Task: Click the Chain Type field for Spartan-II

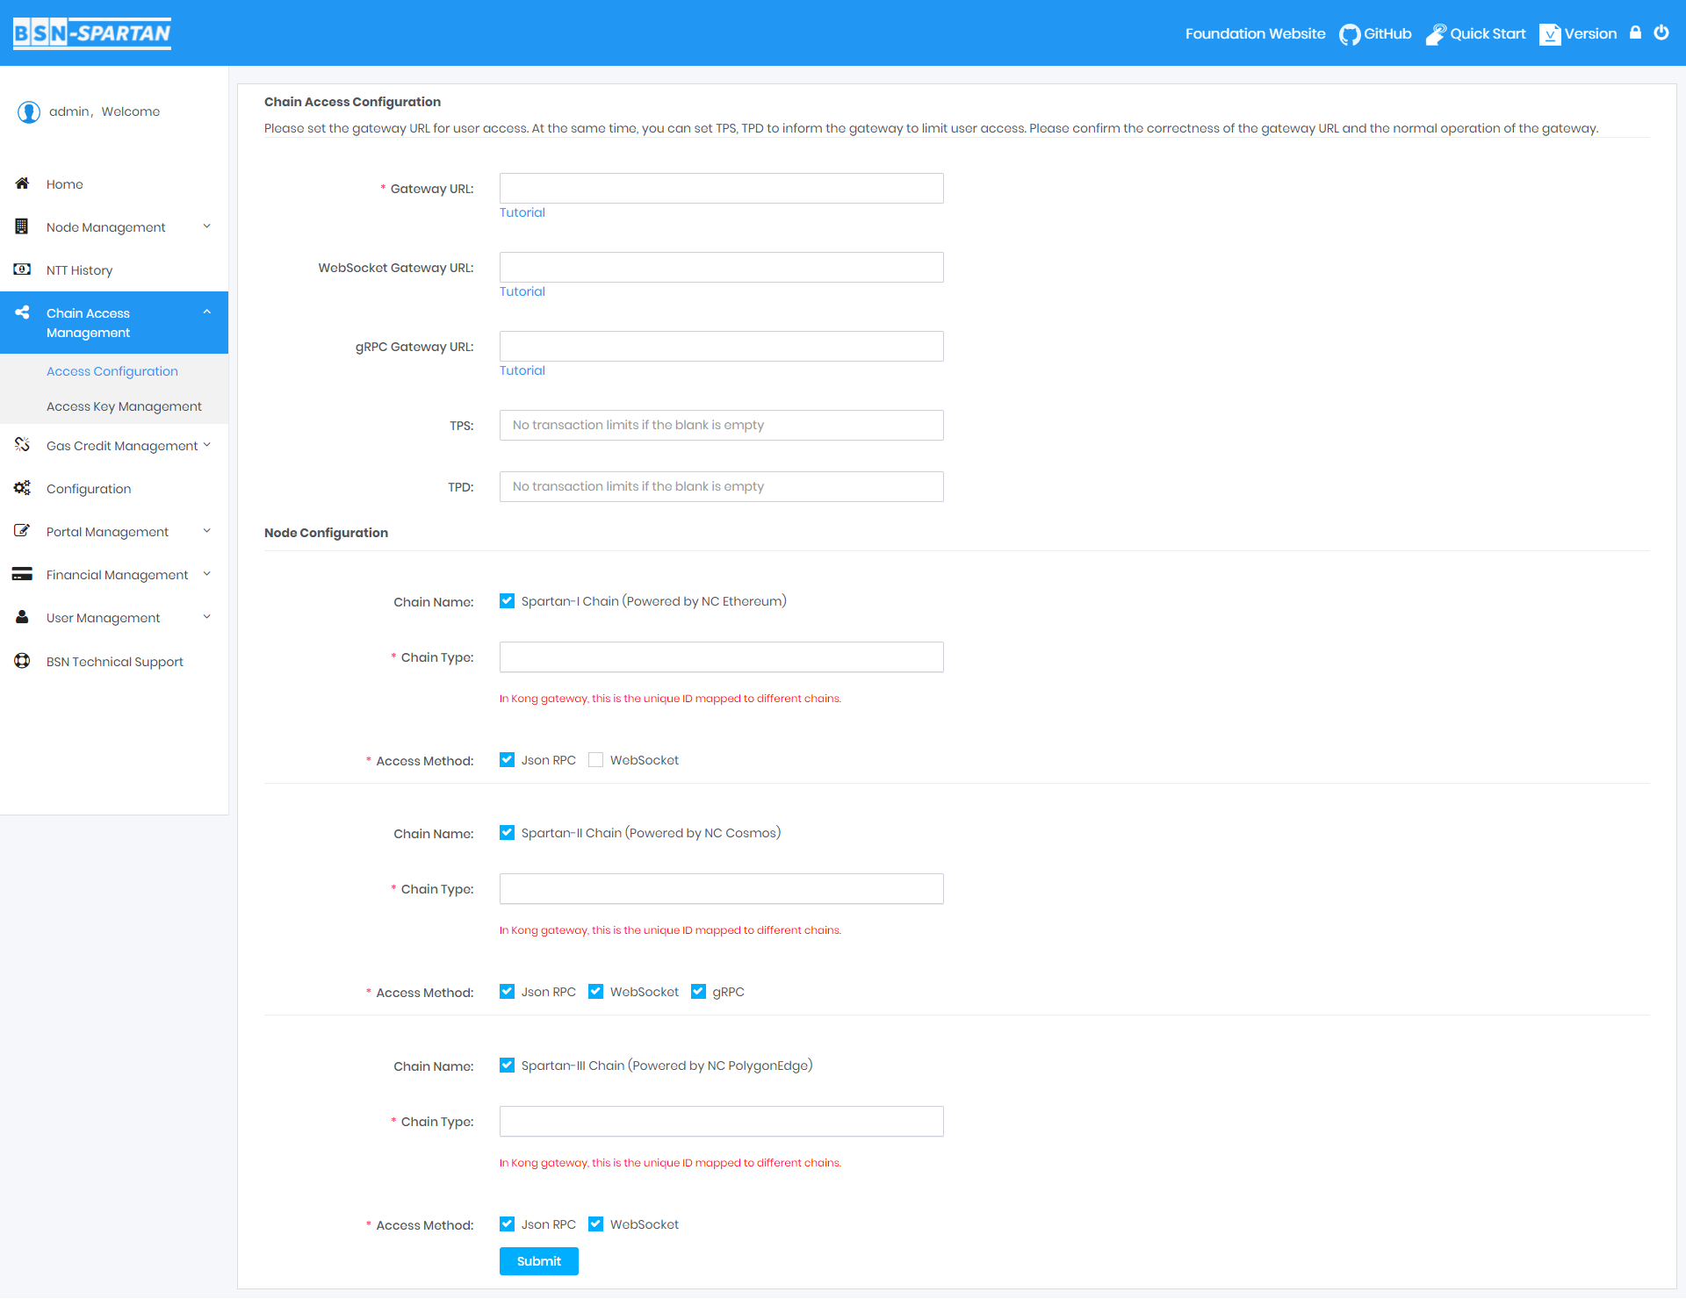Action: pyautogui.click(x=721, y=888)
